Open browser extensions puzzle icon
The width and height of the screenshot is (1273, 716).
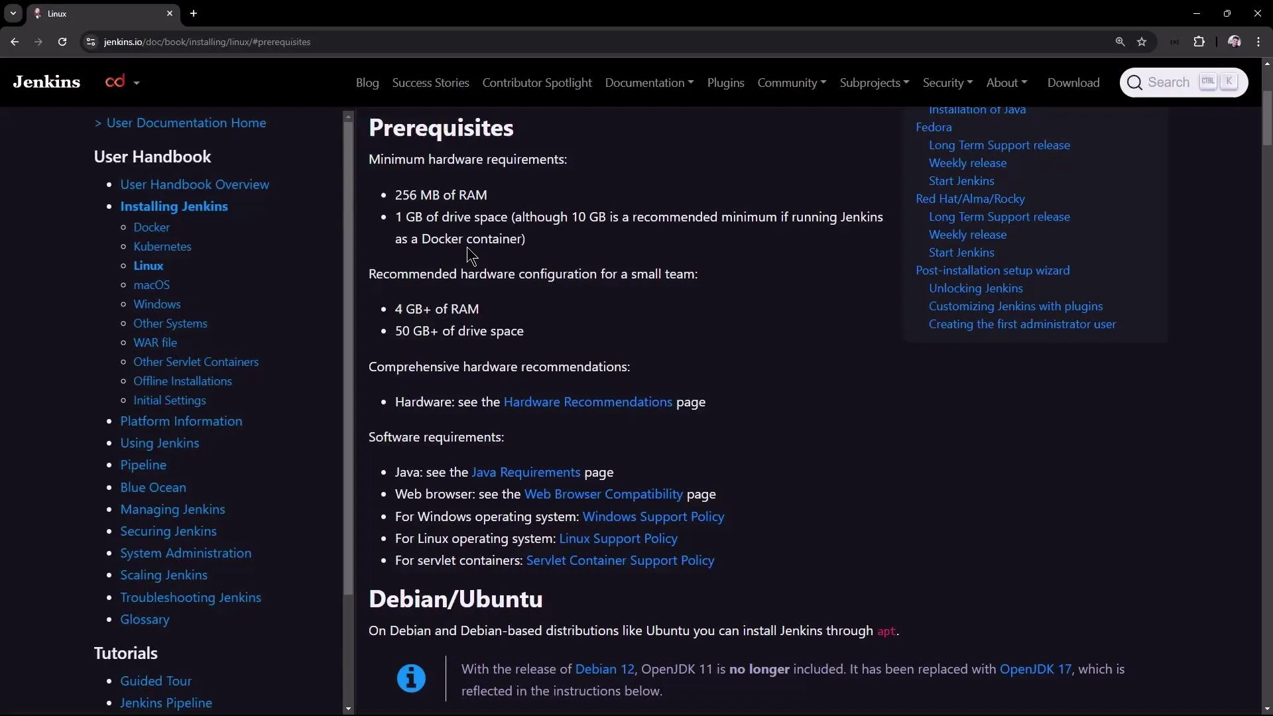coord(1200,42)
